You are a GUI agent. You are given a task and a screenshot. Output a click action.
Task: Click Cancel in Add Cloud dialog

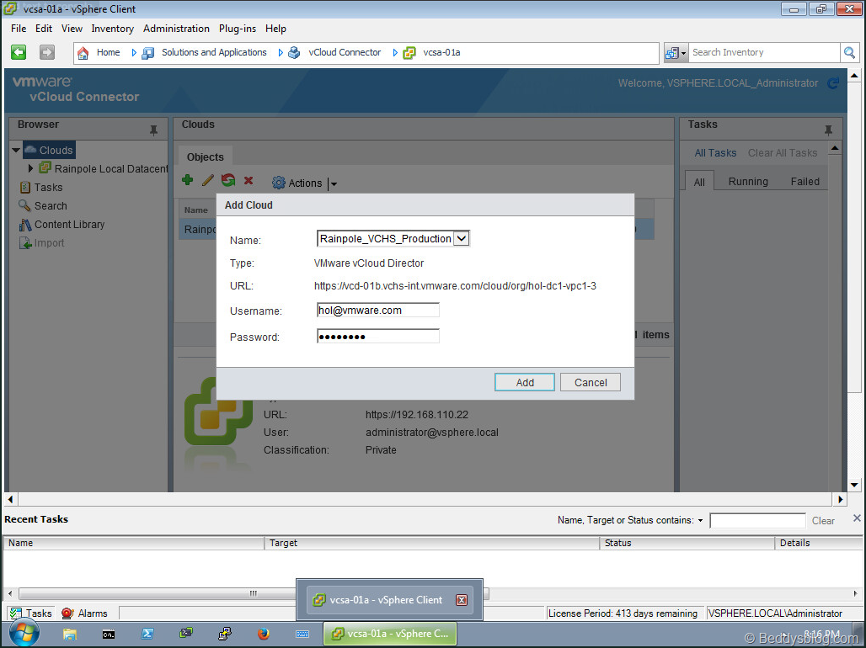click(591, 383)
